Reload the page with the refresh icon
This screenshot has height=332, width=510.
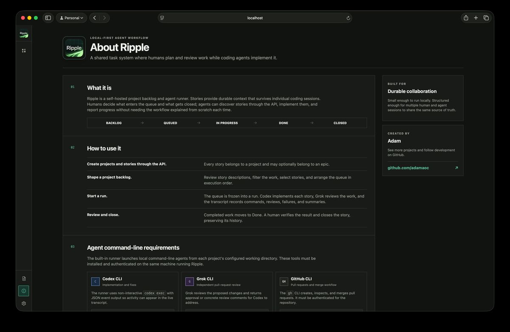348,18
